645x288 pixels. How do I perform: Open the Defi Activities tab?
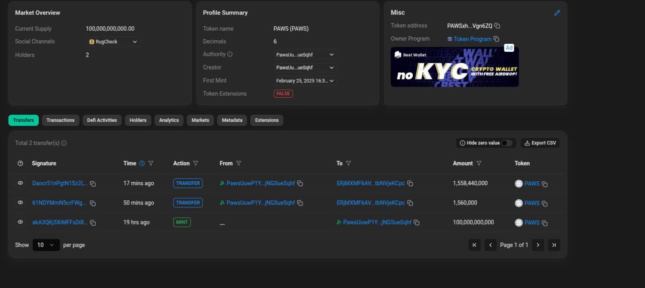tap(102, 120)
